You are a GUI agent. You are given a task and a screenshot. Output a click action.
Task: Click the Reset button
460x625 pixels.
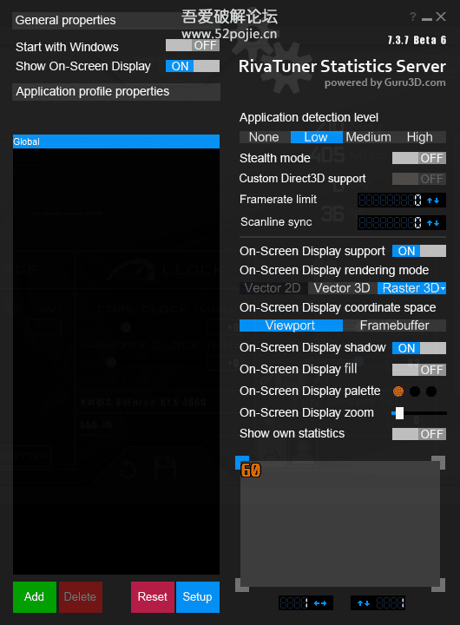153,596
